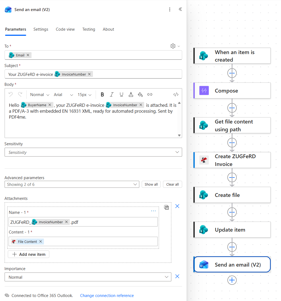Open attachment item ellipsis menu
Image resolution: width=281 pixels, height=301 pixels.
pos(153,211)
